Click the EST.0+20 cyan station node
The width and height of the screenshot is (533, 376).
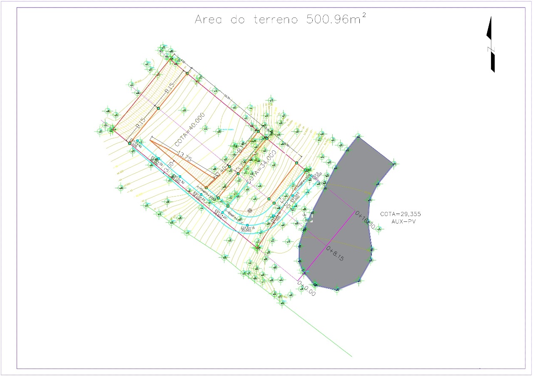click(x=222, y=212)
